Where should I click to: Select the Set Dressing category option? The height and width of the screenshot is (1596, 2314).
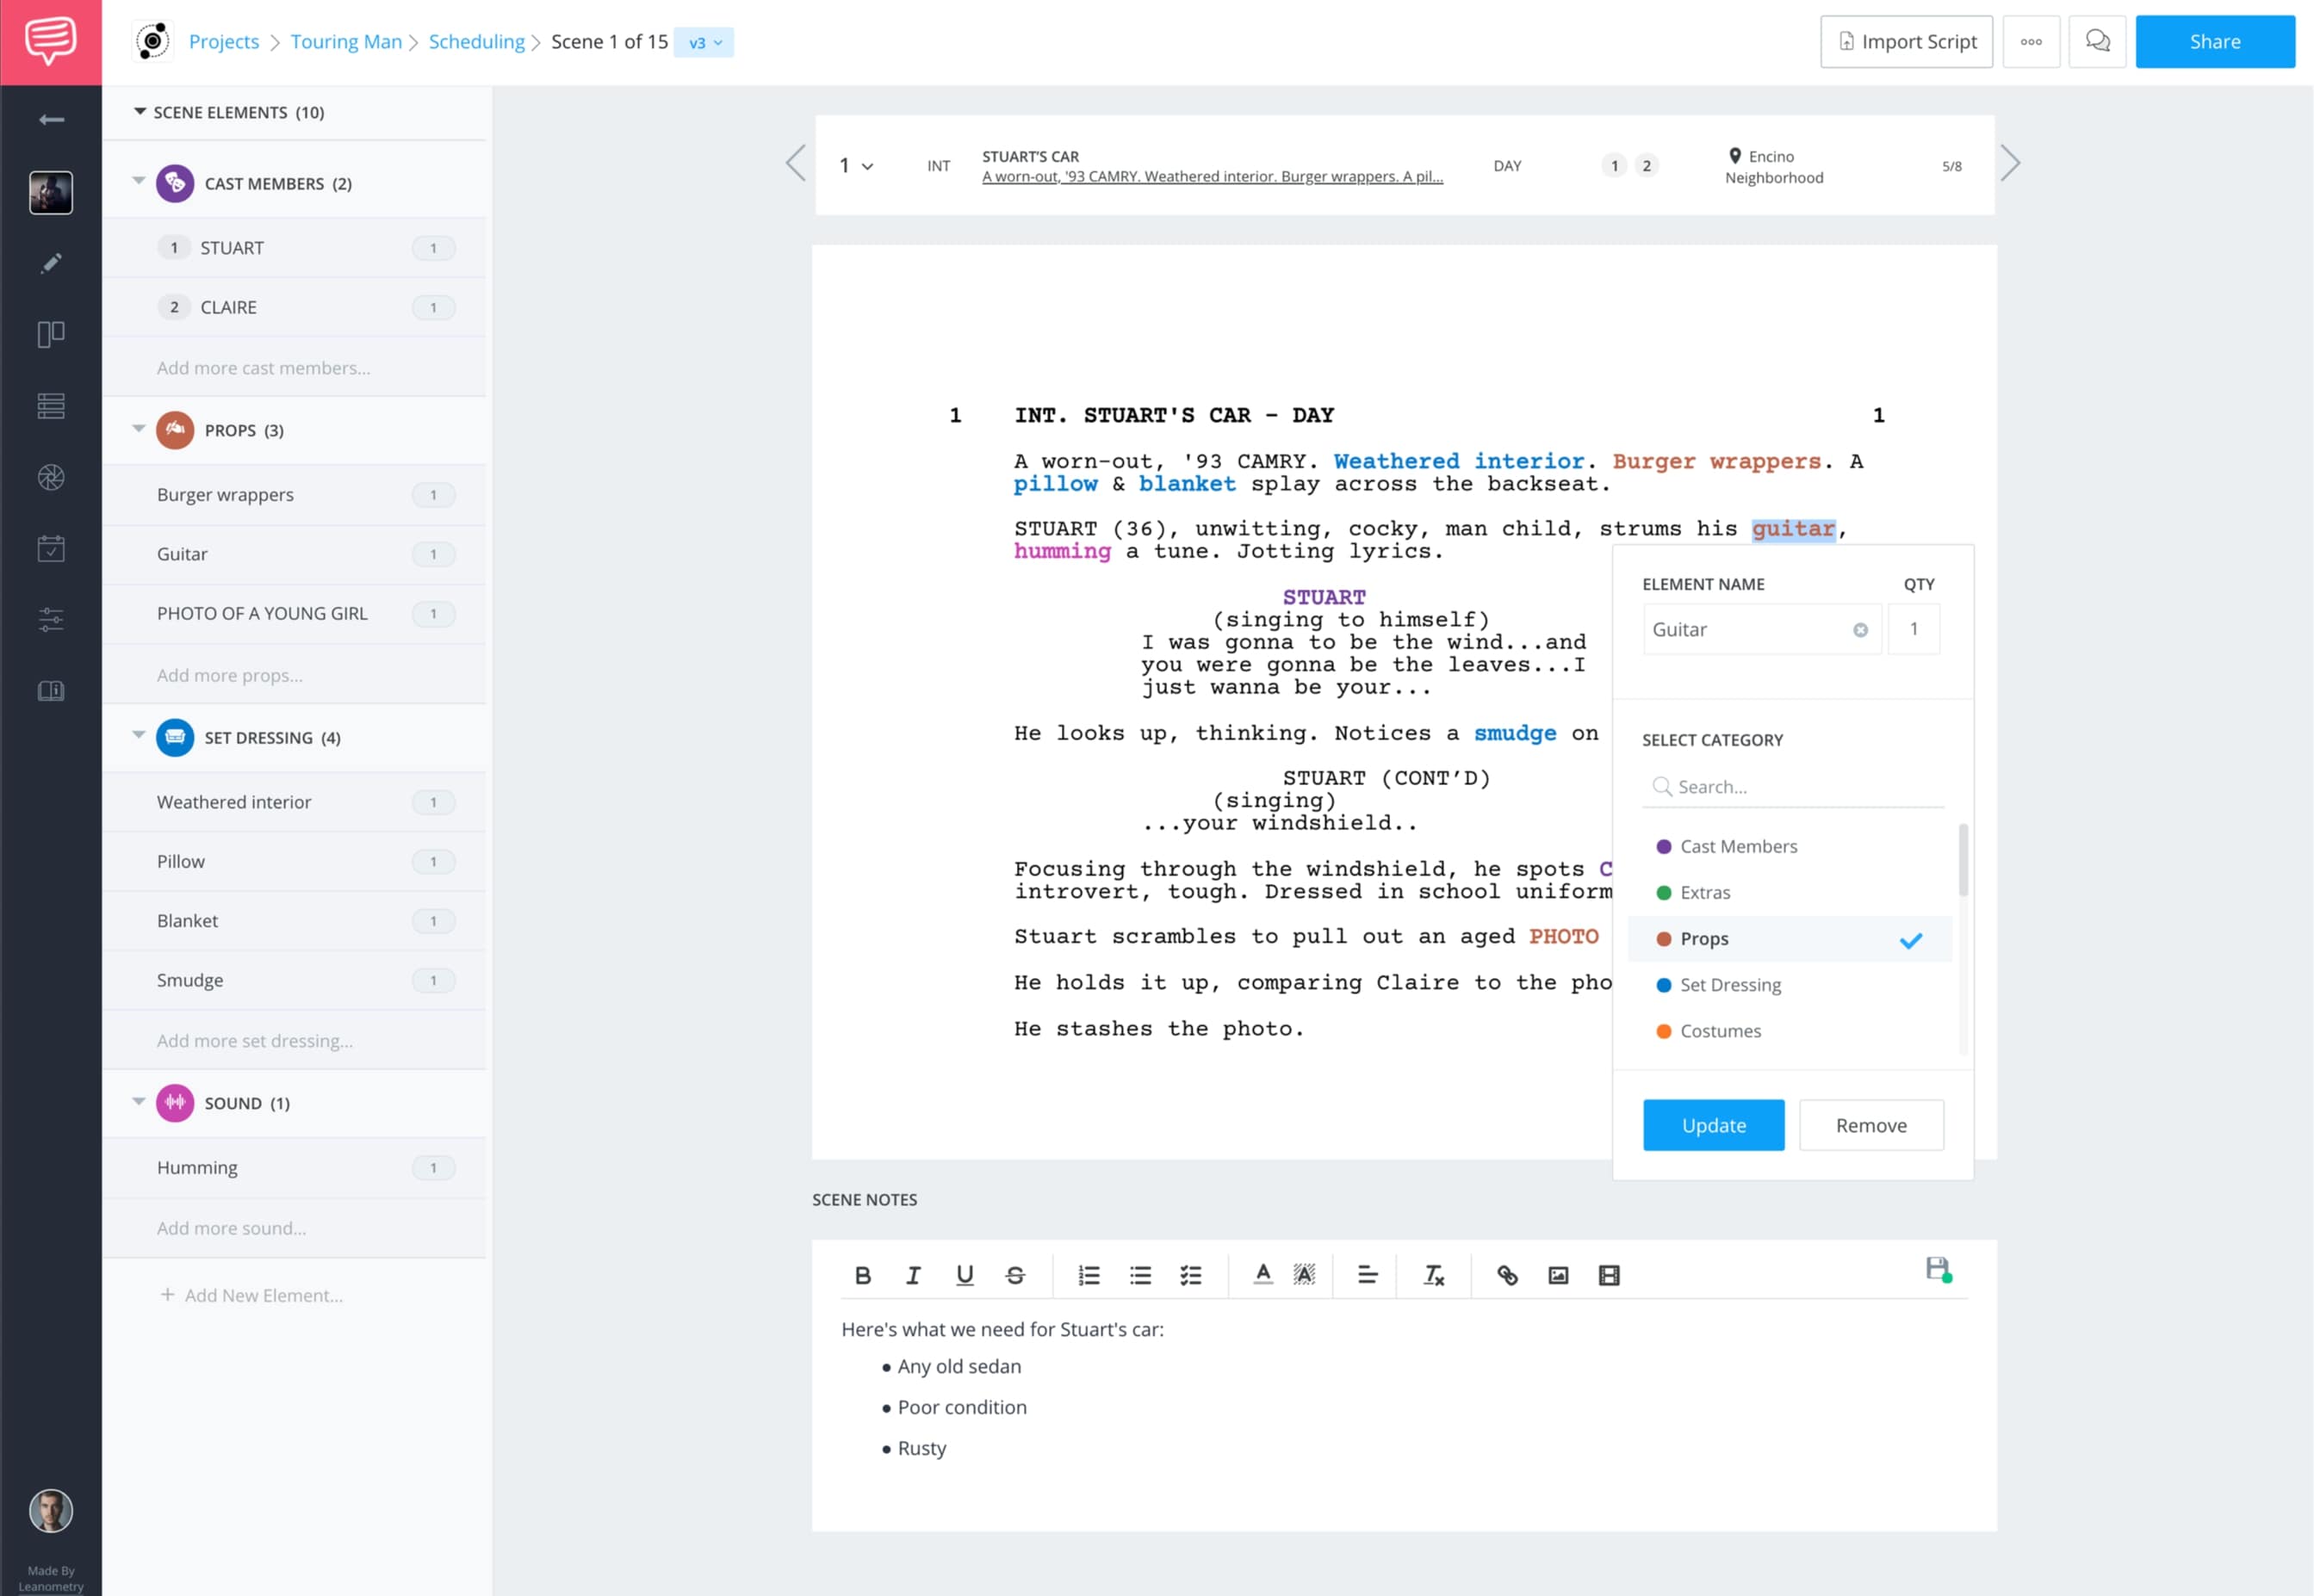click(x=1730, y=984)
